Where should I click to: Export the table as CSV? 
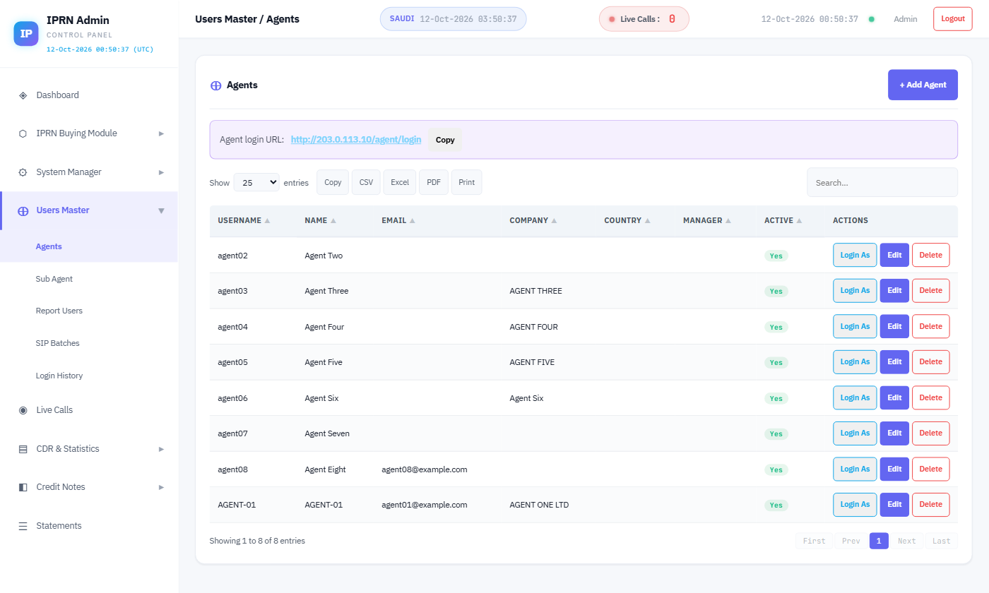(x=366, y=182)
